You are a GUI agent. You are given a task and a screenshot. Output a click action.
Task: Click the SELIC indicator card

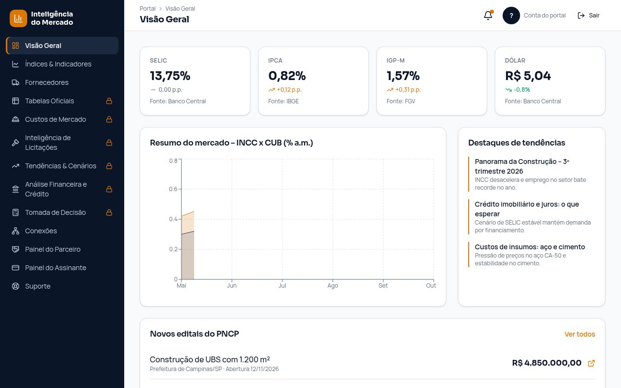coord(195,81)
